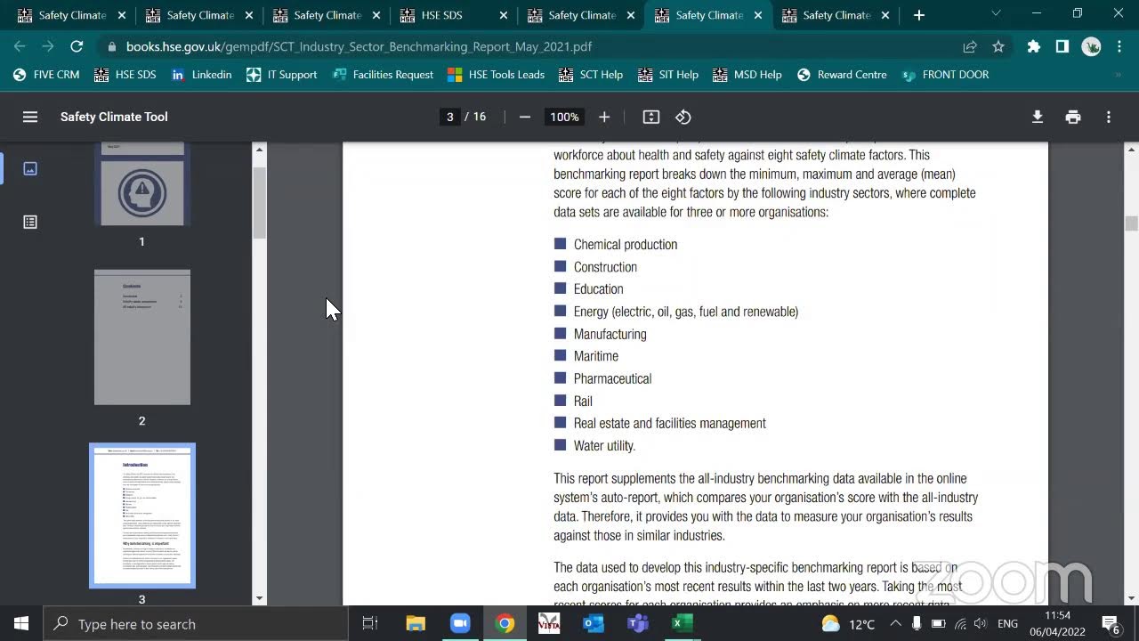Click the thumbnail panel scroll down arrow
Image resolution: width=1139 pixels, height=641 pixels.
pyautogui.click(x=260, y=599)
